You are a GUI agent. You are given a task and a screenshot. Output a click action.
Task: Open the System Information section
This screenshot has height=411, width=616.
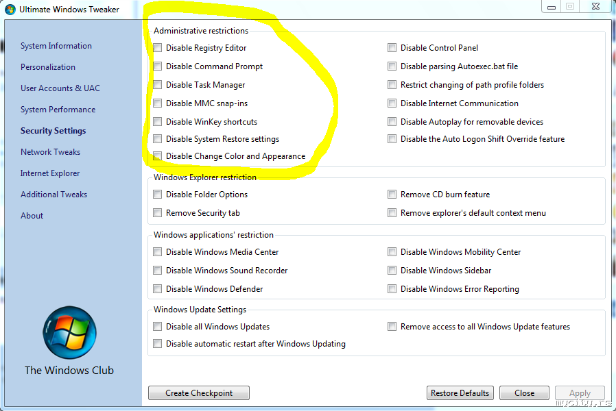click(x=56, y=46)
